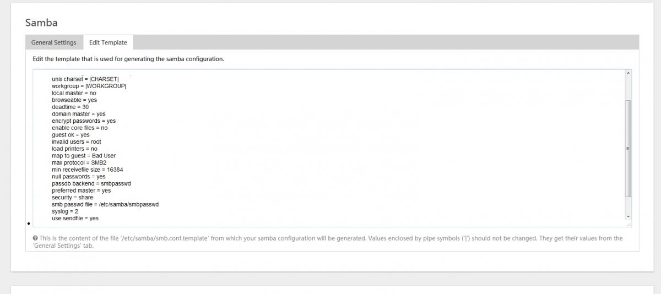Click the Samba page heading

pos(41,23)
